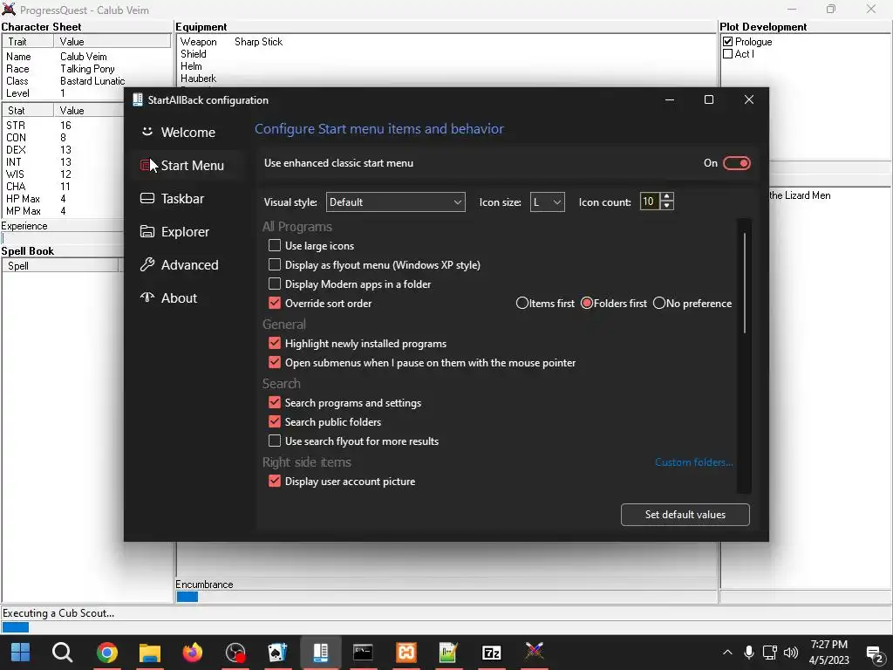The height and width of the screenshot is (670, 893).
Task: Toggle Prologue checkbox in Plot Development
Action: tap(727, 42)
